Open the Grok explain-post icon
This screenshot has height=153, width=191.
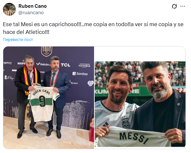[x=174, y=6]
